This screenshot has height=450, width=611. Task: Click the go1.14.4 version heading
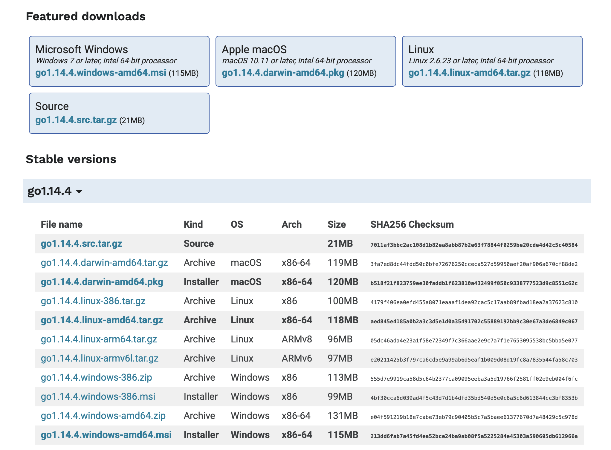pyautogui.click(x=50, y=191)
